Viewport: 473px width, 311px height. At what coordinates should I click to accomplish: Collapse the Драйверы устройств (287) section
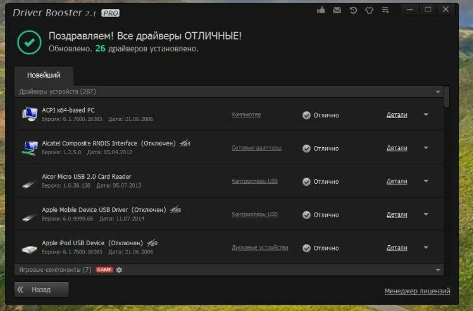pos(438,92)
